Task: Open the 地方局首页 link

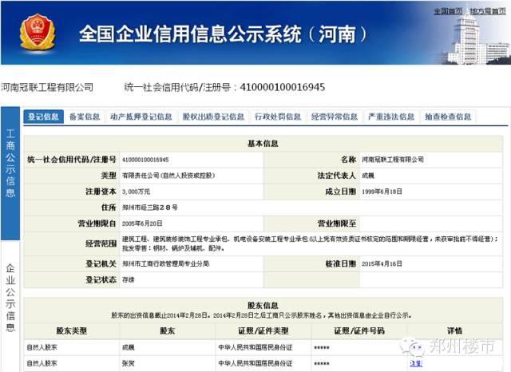Action: tap(488, 11)
